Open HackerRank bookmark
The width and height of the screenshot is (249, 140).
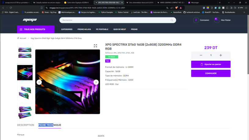click(176, 12)
